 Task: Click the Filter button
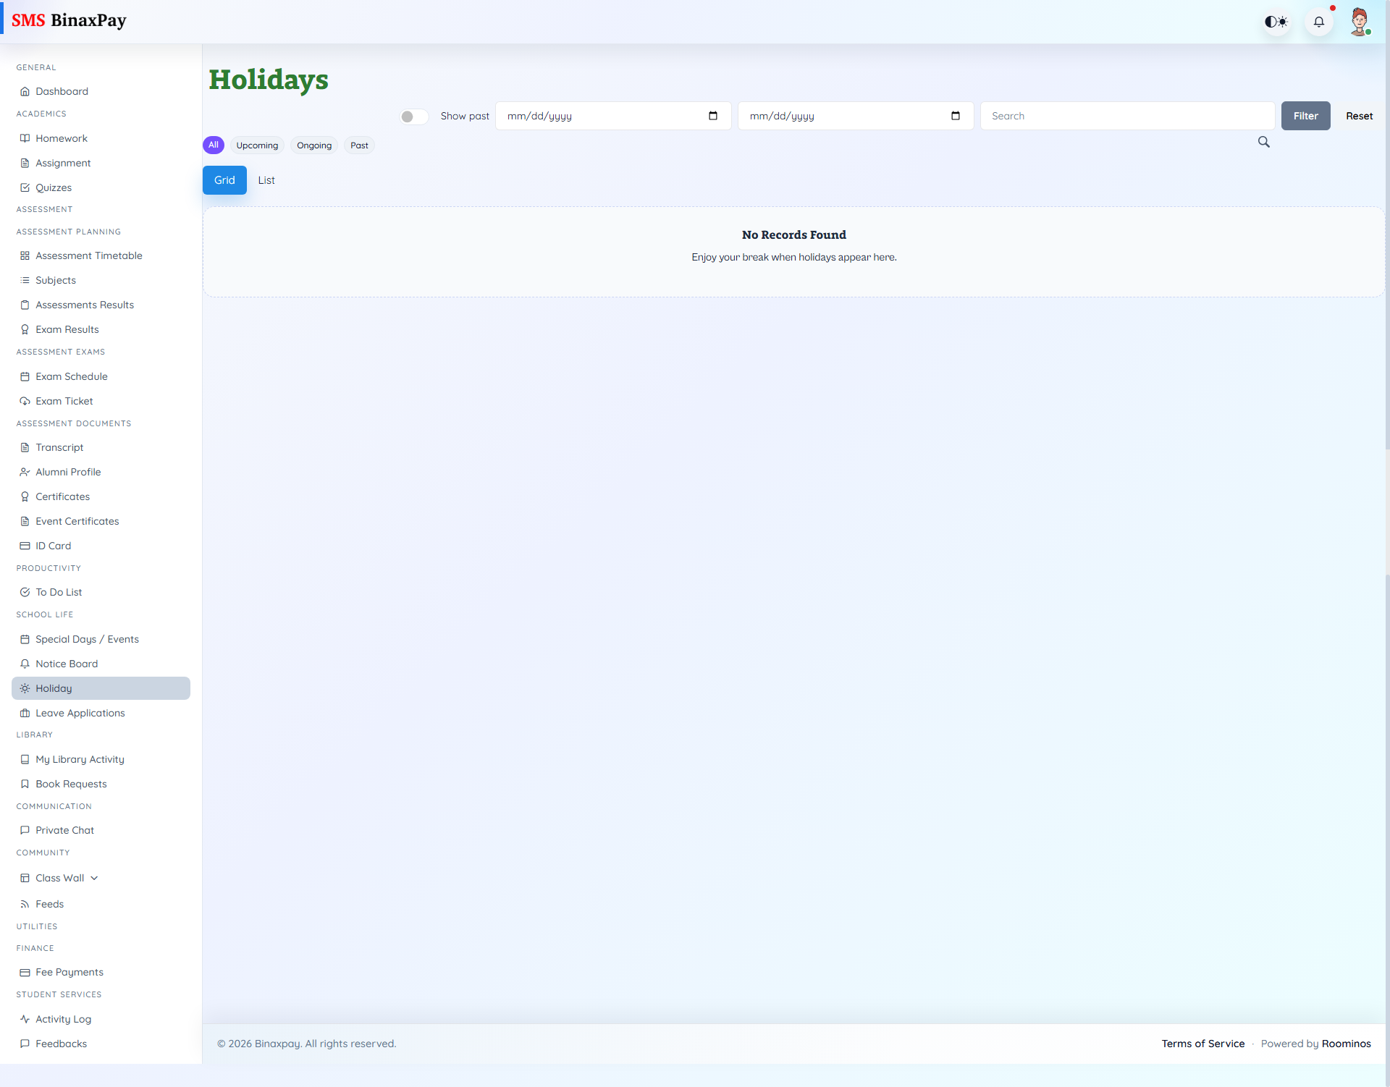click(1305, 116)
